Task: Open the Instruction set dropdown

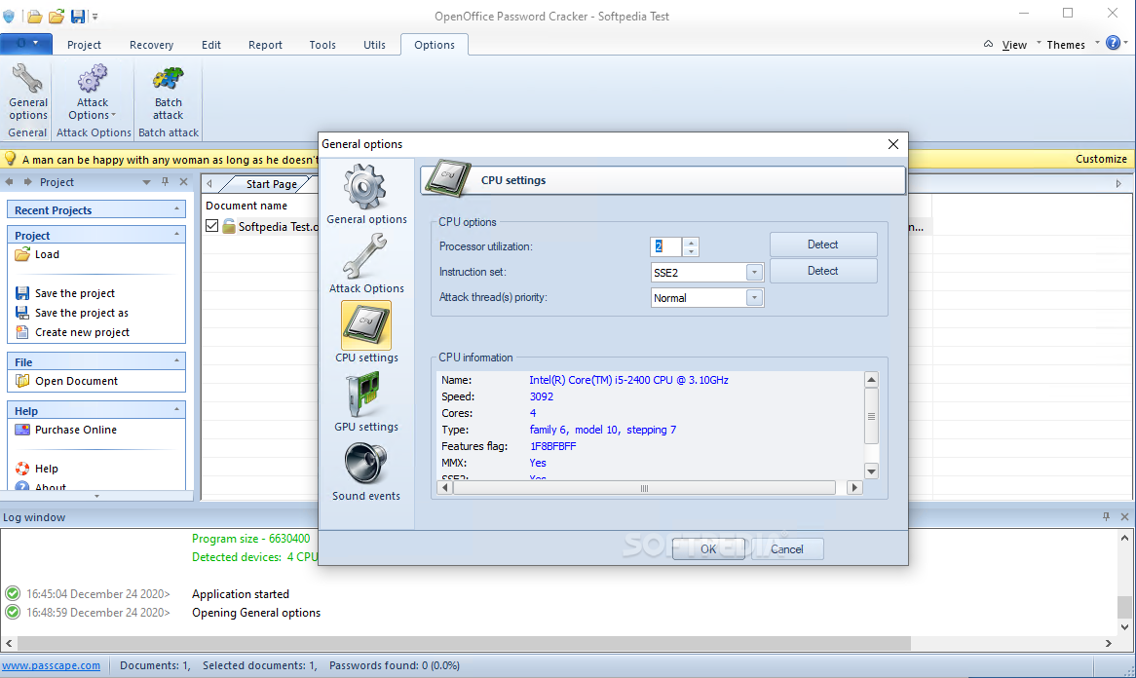Action: 754,273
